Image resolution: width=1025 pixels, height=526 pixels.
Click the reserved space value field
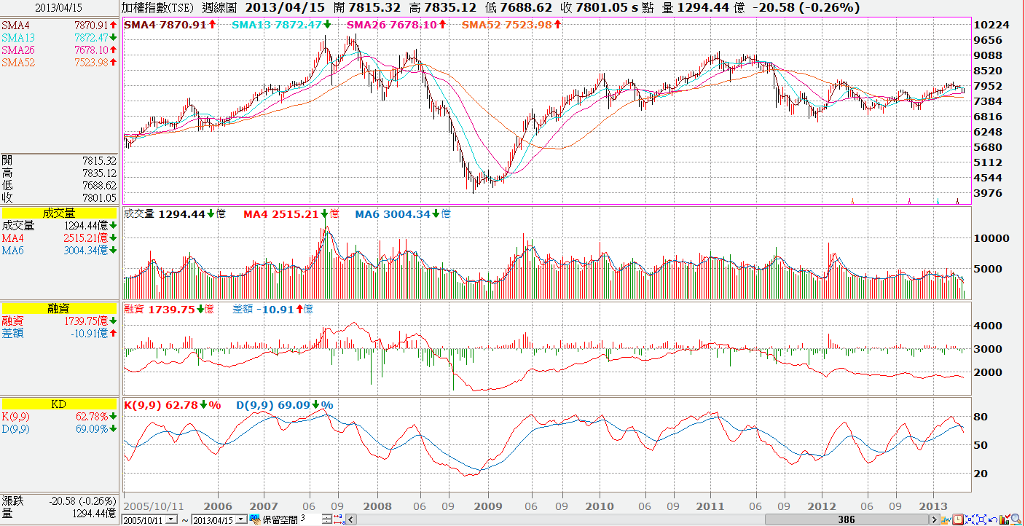click(311, 519)
